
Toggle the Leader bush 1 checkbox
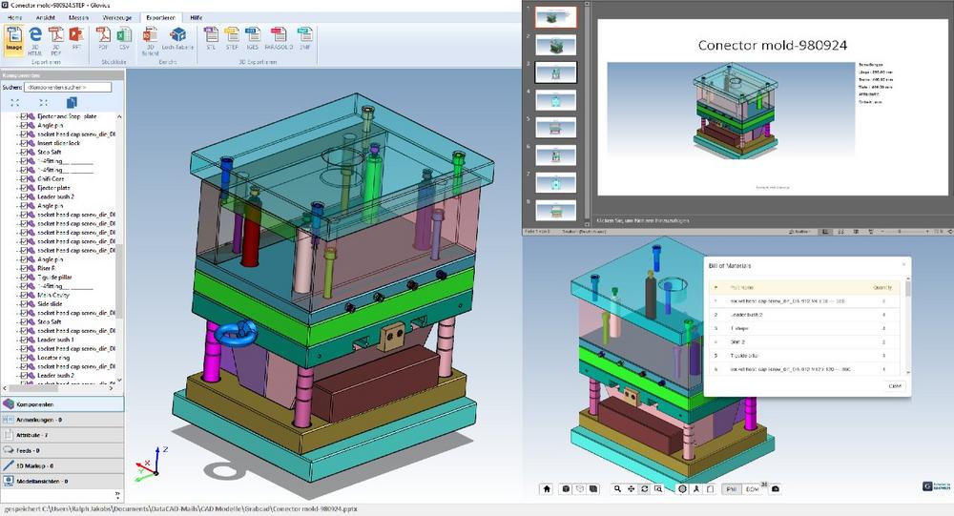pyautogui.click(x=25, y=340)
